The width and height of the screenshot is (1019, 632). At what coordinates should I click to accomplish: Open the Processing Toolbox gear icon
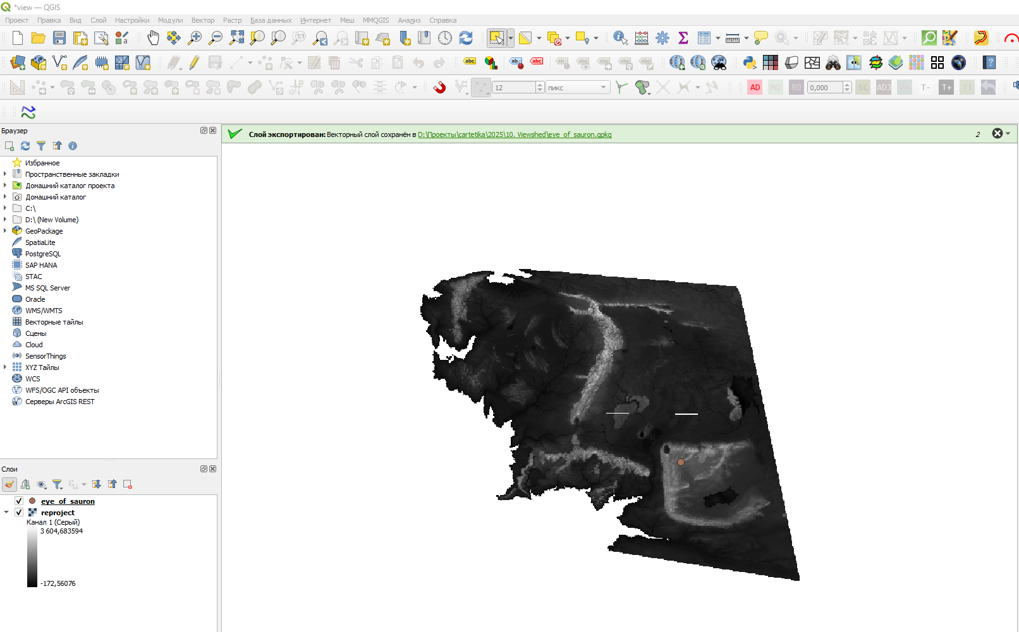662,38
